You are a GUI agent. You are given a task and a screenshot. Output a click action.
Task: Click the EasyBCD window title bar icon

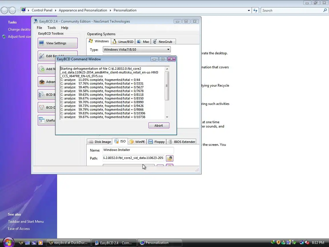36,21
